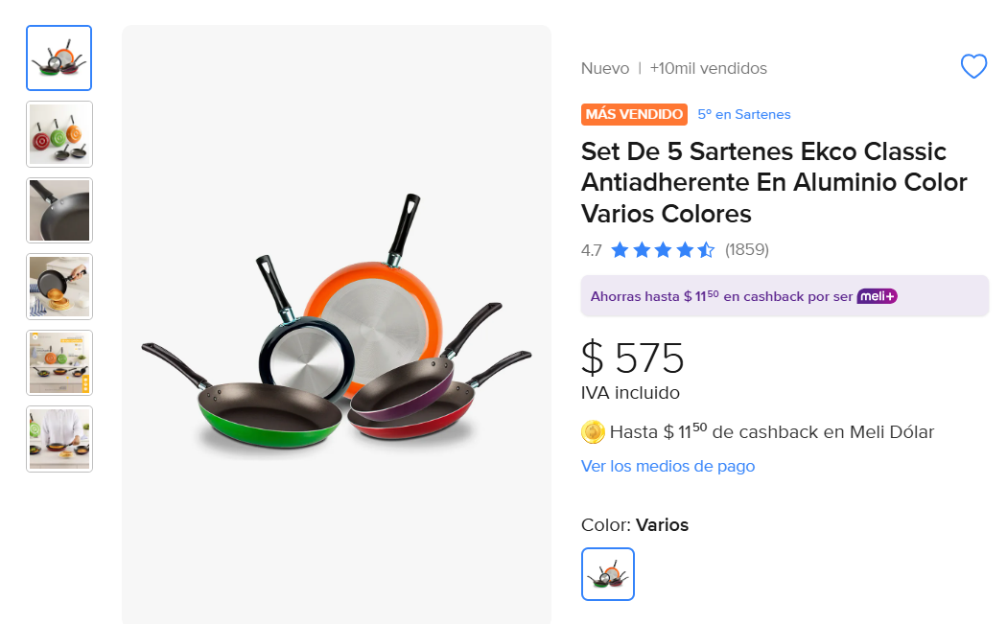This screenshot has width=1007, height=624.
Task: Show thumbnail of pans hanging on wall
Action: coord(59,134)
